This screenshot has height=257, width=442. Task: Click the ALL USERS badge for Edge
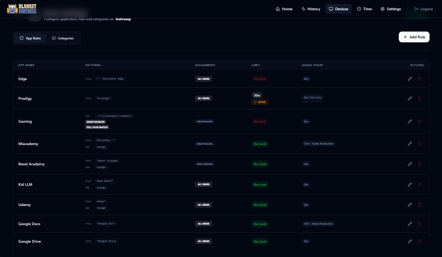[x=204, y=79]
